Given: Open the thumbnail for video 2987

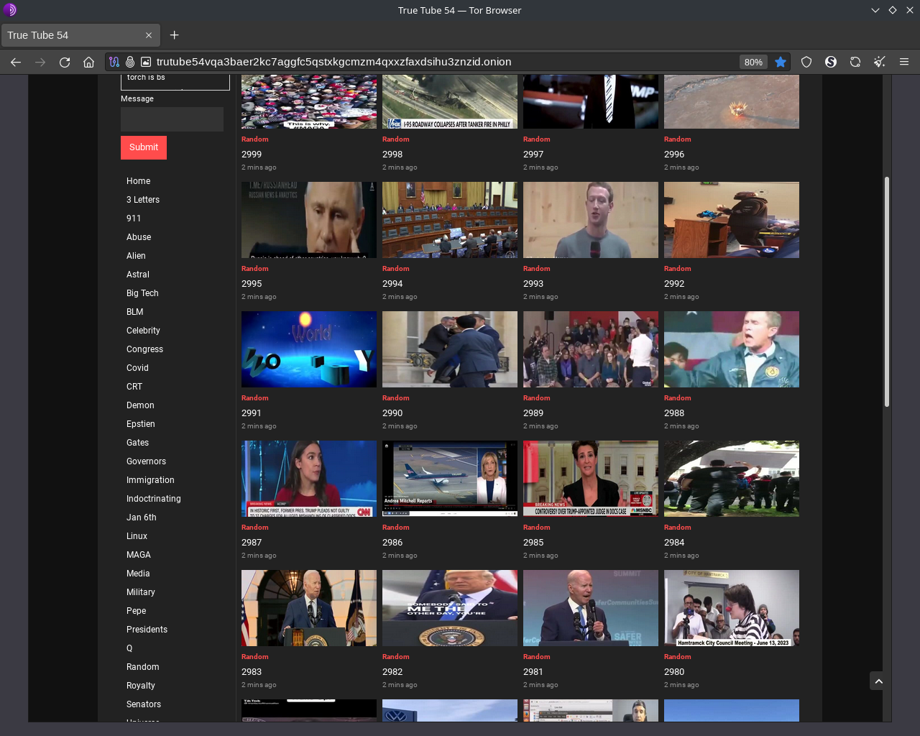Looking at the screenshot, I should pos(309,479).
